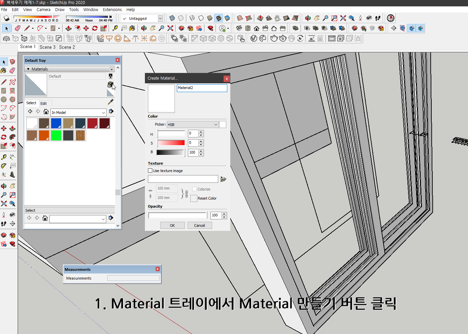468x334 pixels.
Task: Open the secondary Select pane library dropdown
Action: click(78, 219)
